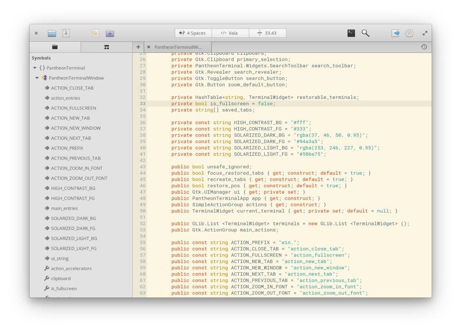The width and height of the screenshot is (461, 332).
Task: Select is_fullscreen property symbol
Action: 64,289
